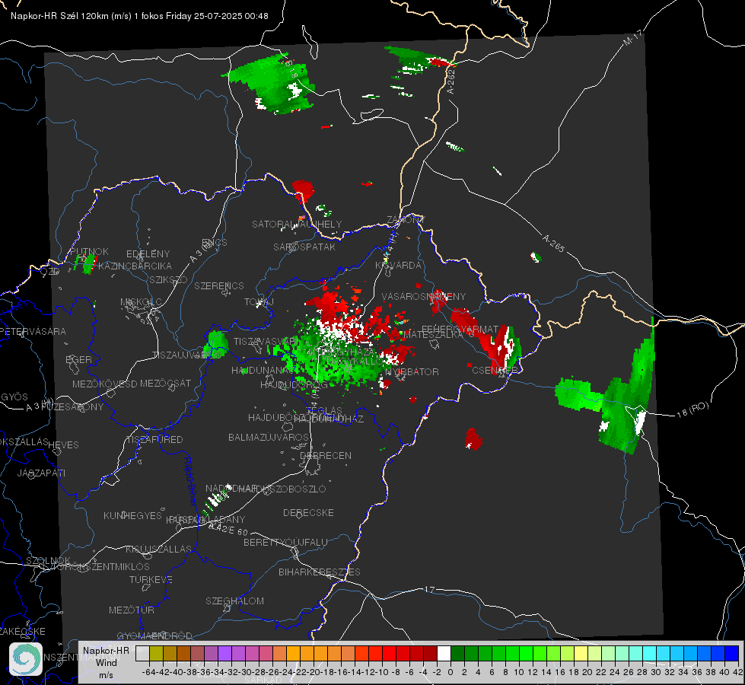This screenshot has height=685, width=745.
Task: Click the DERECSKE city label
Action: 308,513
